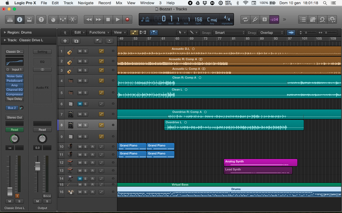Toggle the 1234 Count-in button

(x=274, y=20)
